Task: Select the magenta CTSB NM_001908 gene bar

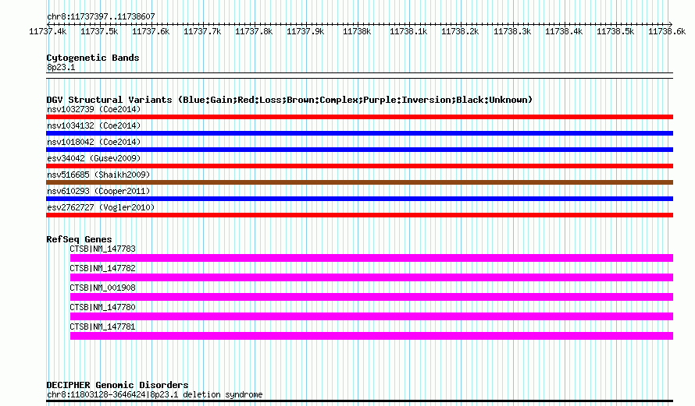Action: 372,297
